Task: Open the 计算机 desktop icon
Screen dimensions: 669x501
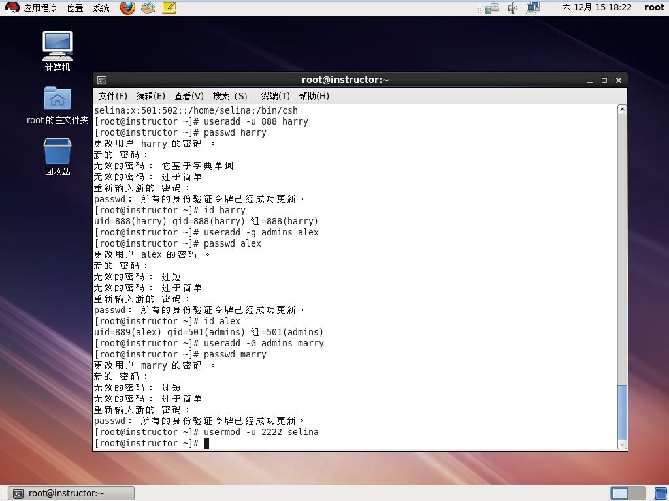Action: 57,51
